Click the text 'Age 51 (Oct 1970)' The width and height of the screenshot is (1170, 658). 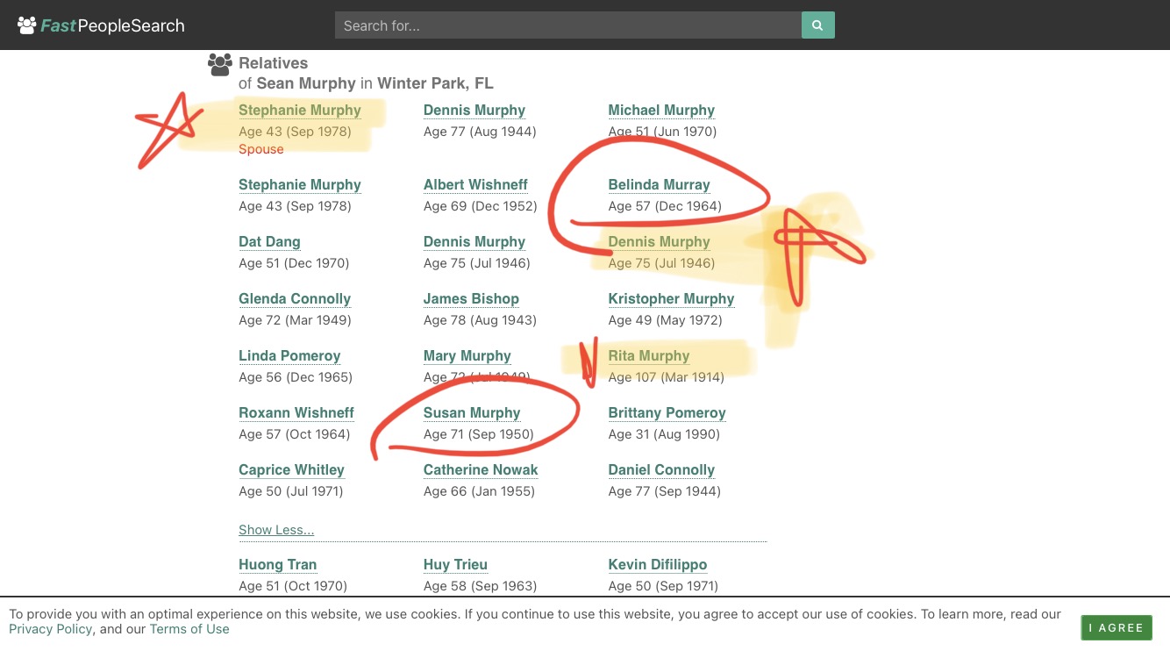[x=293, y=586]
